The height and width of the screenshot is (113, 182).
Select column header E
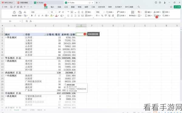pyautogui.click(x=81, y=26)
